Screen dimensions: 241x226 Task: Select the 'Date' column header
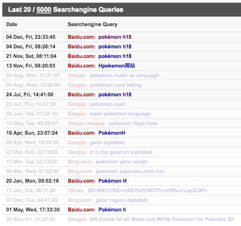[x=12, y=24]
